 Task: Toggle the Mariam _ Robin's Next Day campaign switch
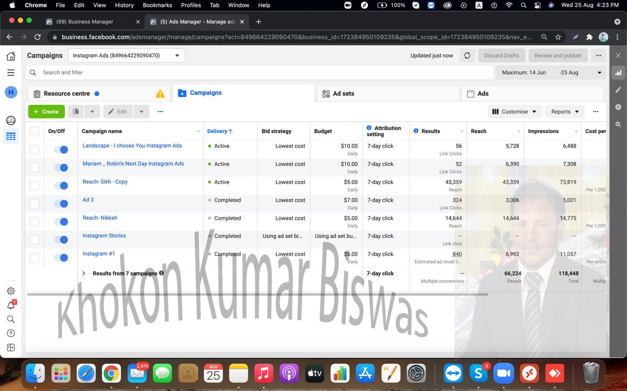(x=61, y=168)
